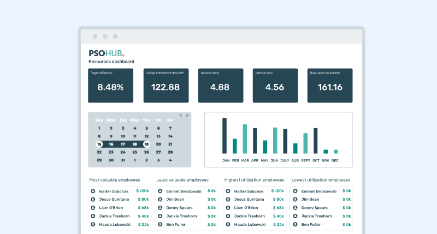The height and width of the screenshot is (234, 437).
Task: Click avatar icon beside Liam O'Brien in Highest utilization
Action: click(228, 208)
